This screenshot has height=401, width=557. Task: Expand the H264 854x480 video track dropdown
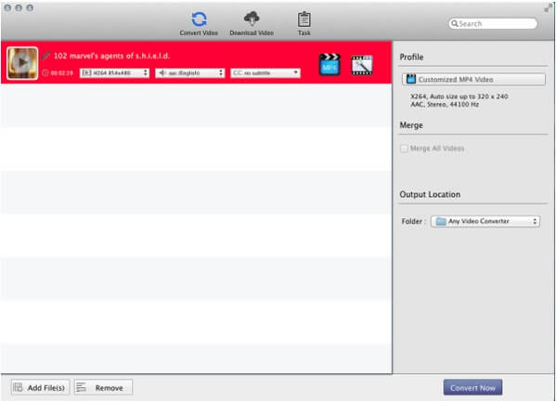tap(114, 72)
